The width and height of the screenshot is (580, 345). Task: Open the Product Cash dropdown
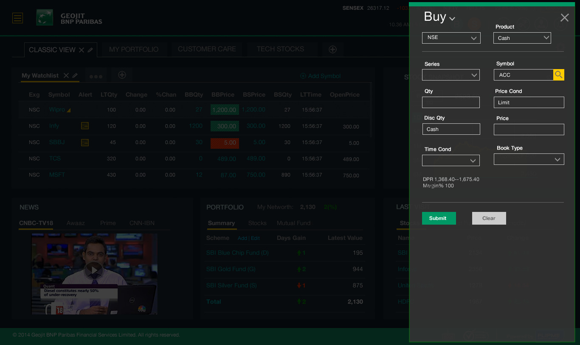(522, 38)
